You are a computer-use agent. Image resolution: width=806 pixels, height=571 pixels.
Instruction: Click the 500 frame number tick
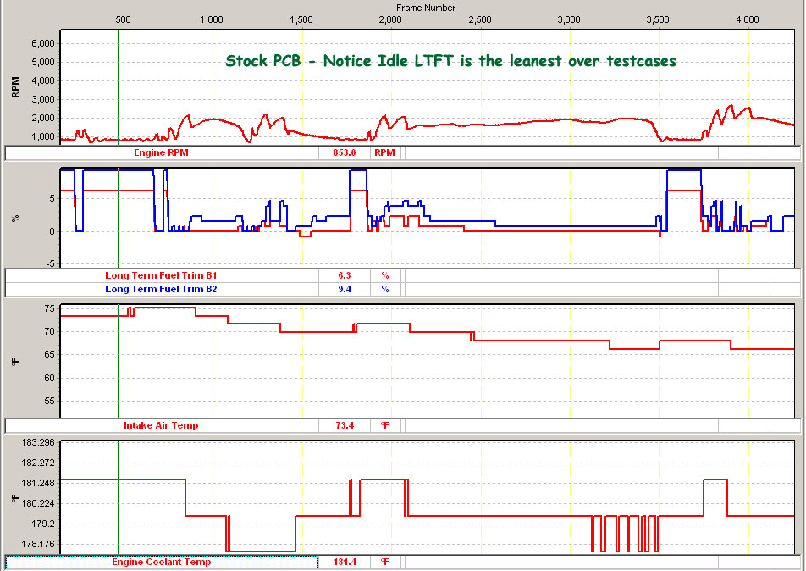[122, 19]
